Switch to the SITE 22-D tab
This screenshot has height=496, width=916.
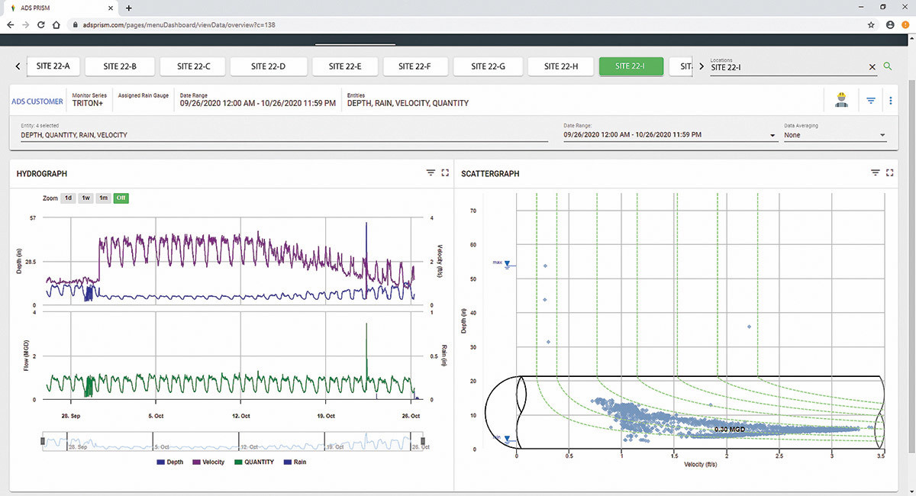pos(268,66)
